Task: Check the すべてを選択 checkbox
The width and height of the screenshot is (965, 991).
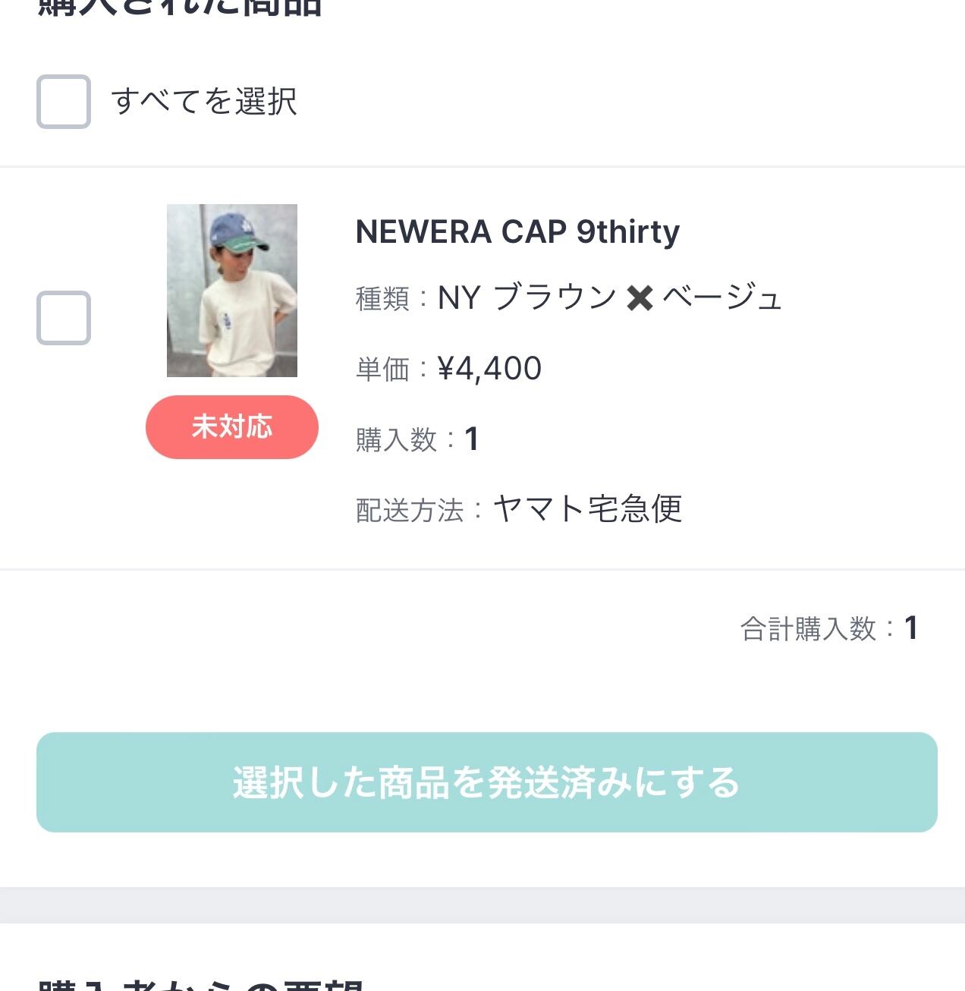Action: tap(64, 102)
